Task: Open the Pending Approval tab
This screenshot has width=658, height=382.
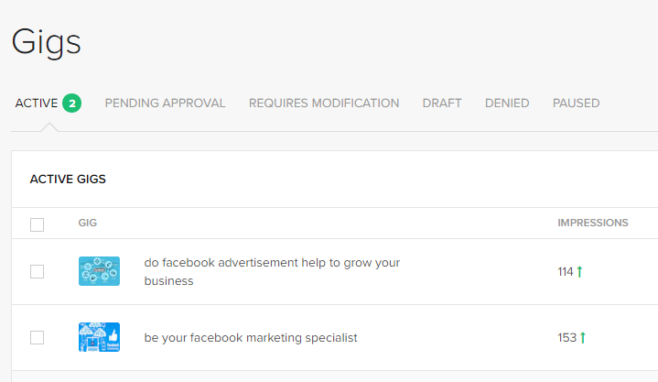Action: 165,104
